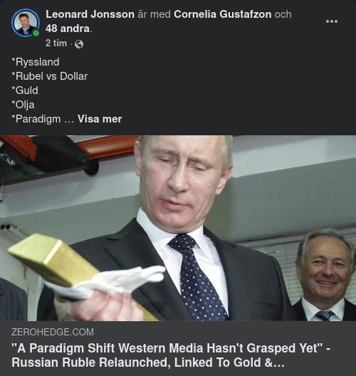The width and height of the screenshot is (356, 376).
Task: Click the *Ryssland line of post text
Action: (x=35, y=62)
